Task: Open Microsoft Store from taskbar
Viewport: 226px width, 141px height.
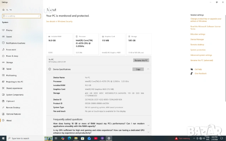Action: (x=82, y=138)
